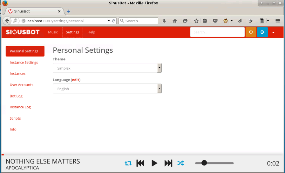Select Personal Settings in the sidebar
285x173 pixels.
pyautogui.click(x=25, y=51)
